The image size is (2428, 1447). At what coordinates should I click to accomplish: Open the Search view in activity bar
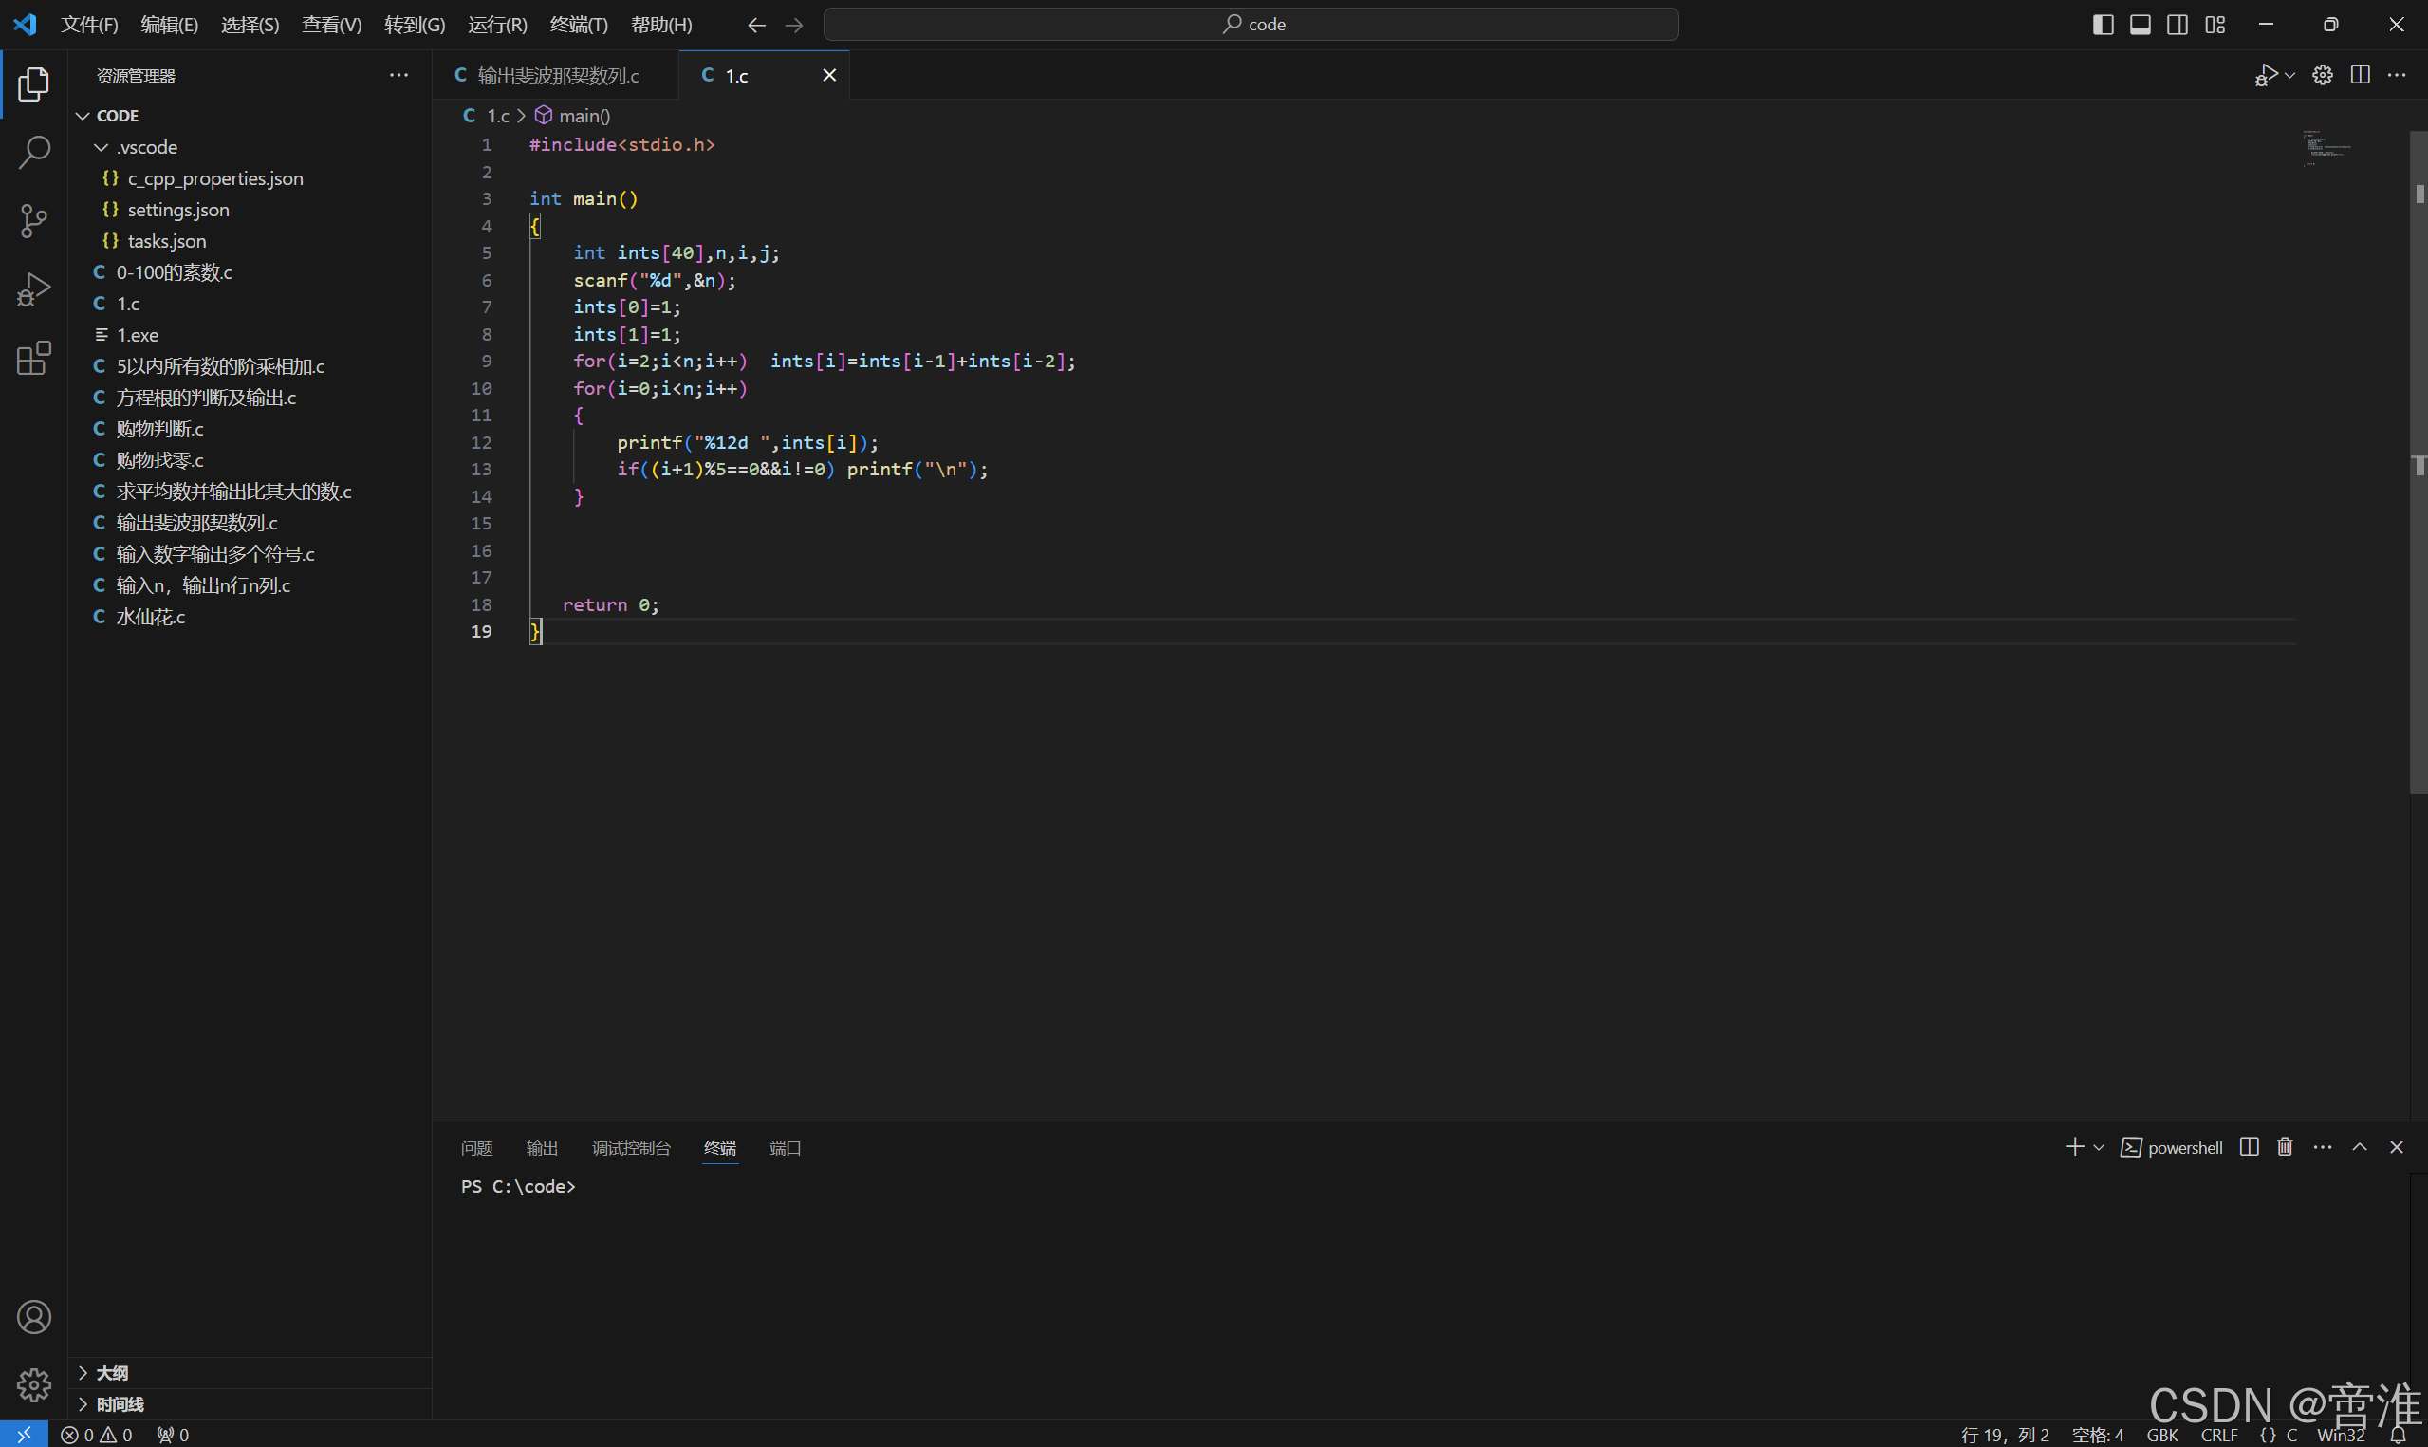coord(34,152)
